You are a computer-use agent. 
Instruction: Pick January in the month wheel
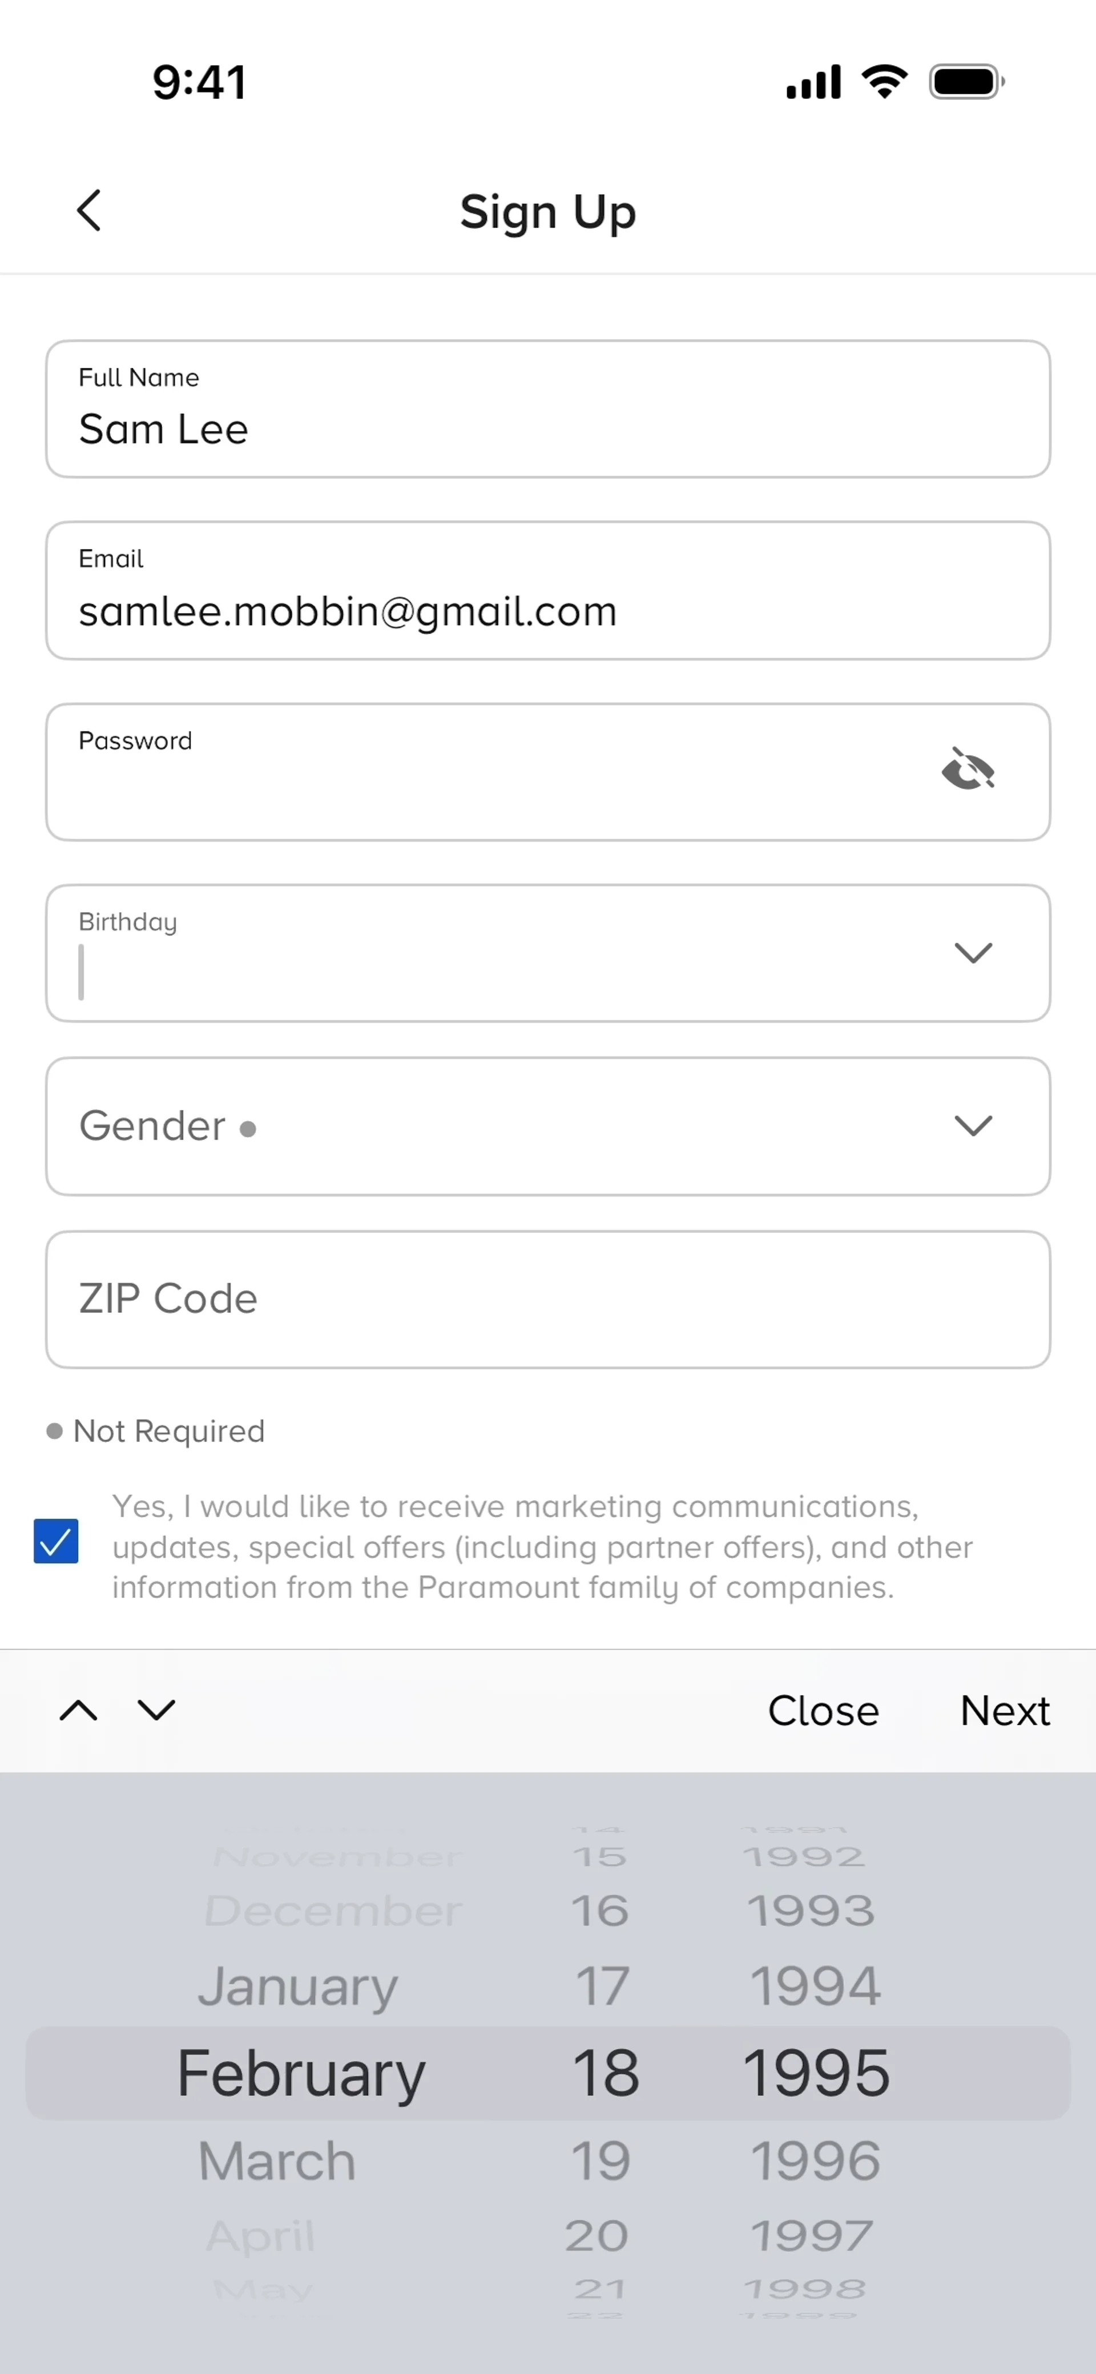click(298, 1986)
